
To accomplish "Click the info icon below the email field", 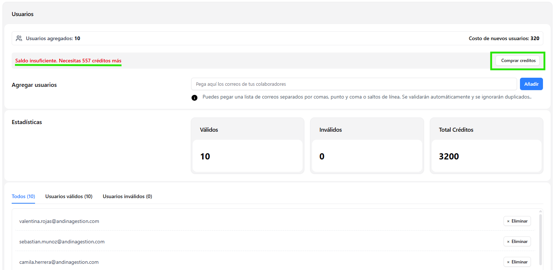I will [x=194, y=97].
